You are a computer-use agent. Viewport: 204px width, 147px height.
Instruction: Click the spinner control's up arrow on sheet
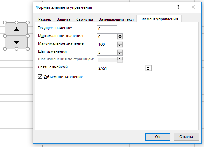tap(16, 29)
